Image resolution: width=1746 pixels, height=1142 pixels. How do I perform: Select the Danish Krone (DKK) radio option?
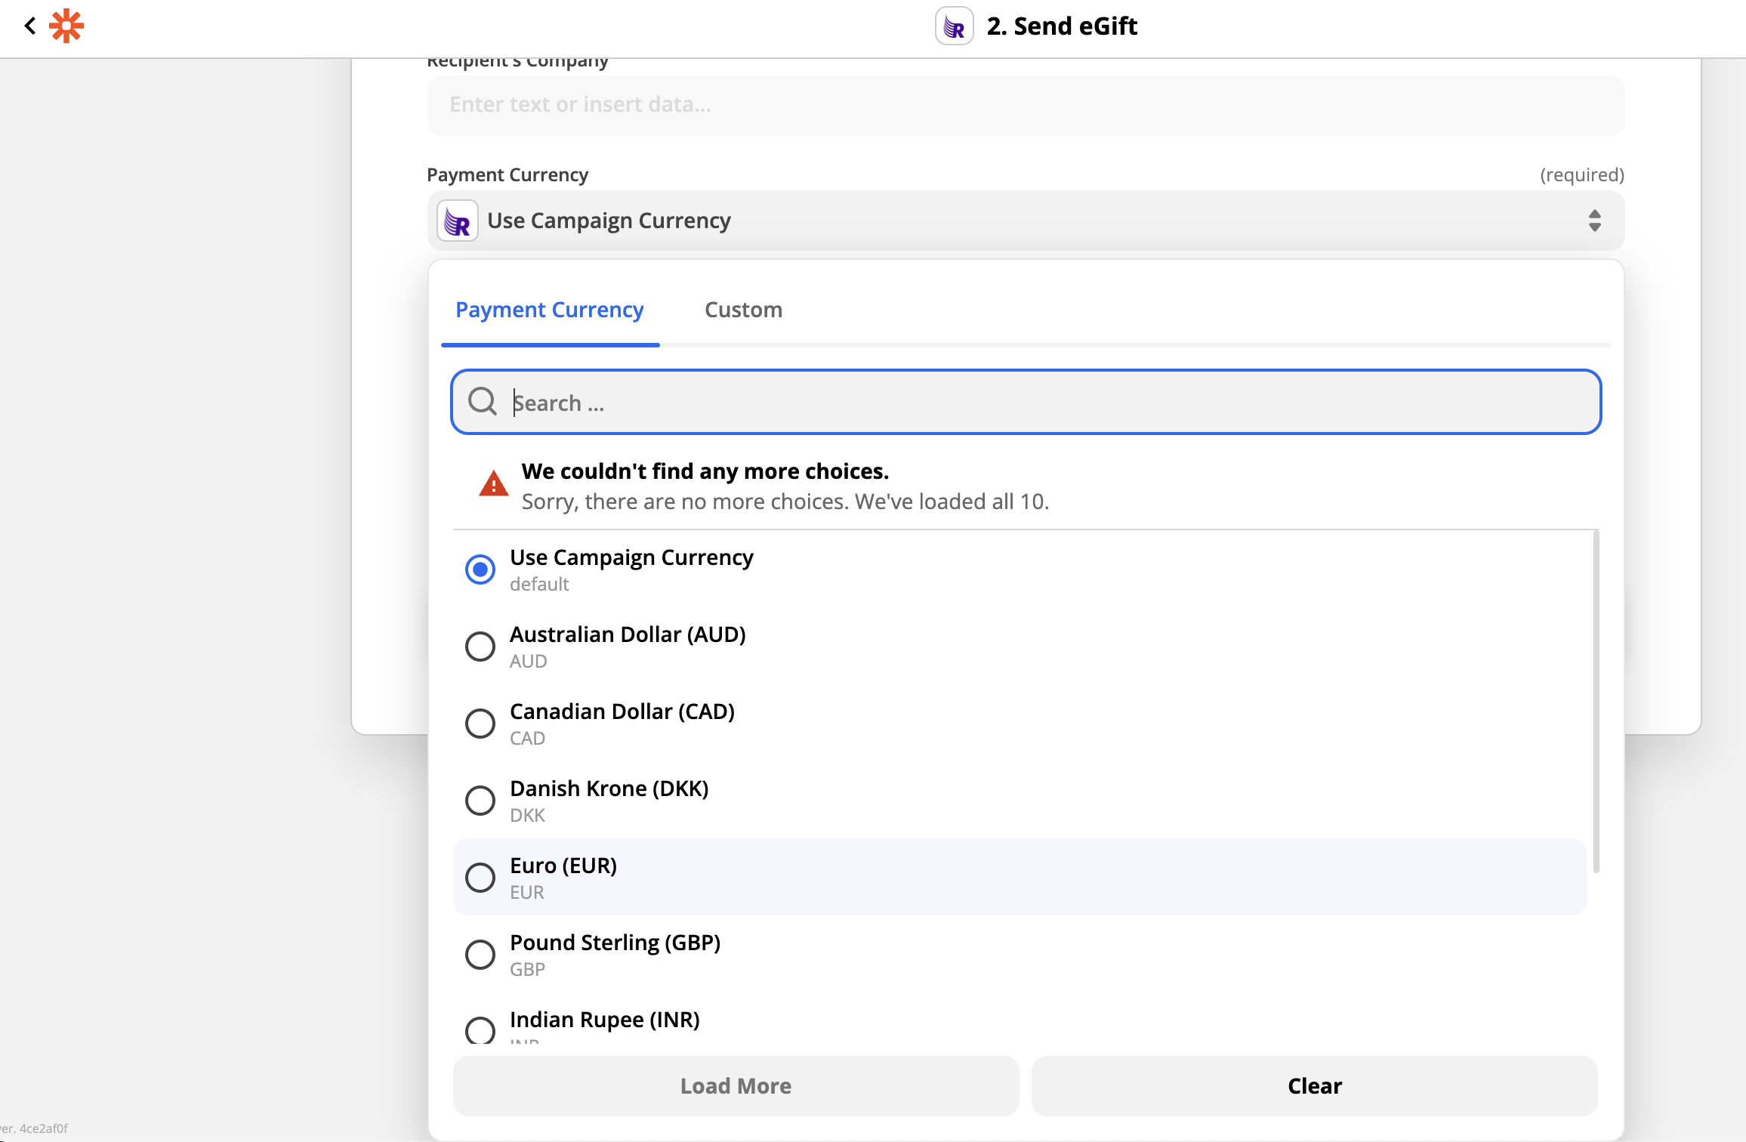(x=480, y=801)
